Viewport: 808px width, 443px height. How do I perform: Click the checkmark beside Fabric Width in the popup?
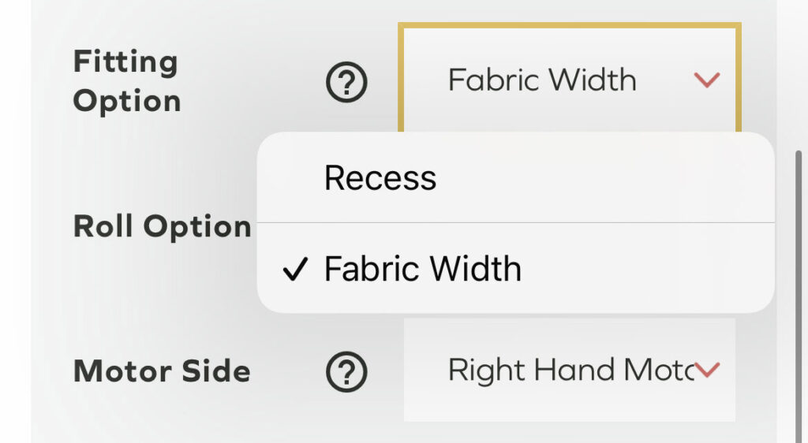[294, 271]
